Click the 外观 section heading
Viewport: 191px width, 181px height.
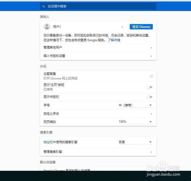point(43,66)
